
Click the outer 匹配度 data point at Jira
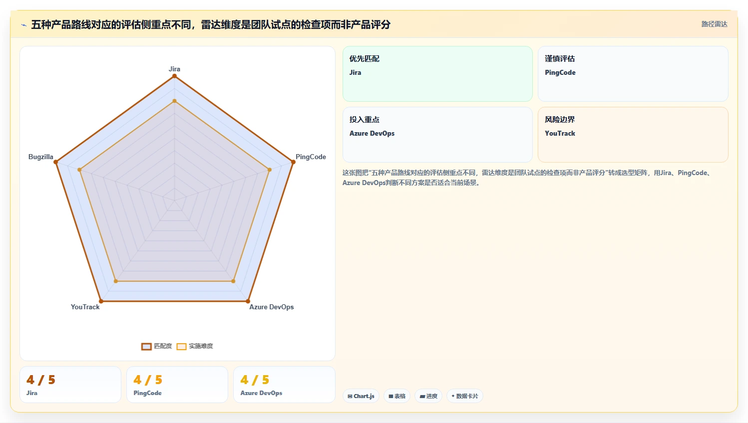pyautogui.click(x=174, y=76)
